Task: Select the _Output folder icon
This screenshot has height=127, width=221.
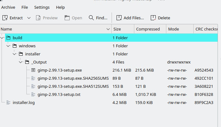Action: (27, 62)
